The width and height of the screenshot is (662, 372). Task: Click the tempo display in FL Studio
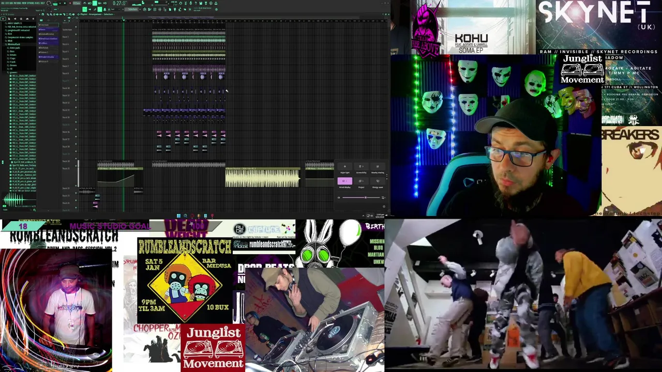pos(77,3)
